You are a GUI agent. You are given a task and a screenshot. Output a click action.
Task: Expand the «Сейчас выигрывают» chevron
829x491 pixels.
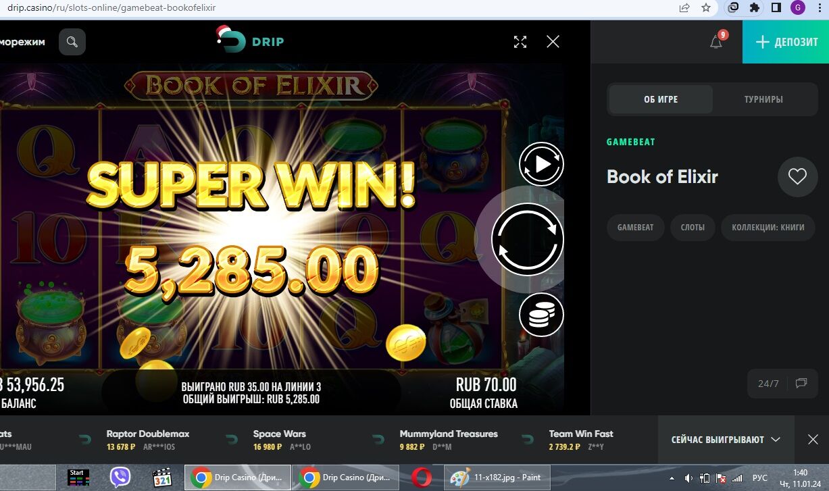pyautogui.click(x=776, y=440)
